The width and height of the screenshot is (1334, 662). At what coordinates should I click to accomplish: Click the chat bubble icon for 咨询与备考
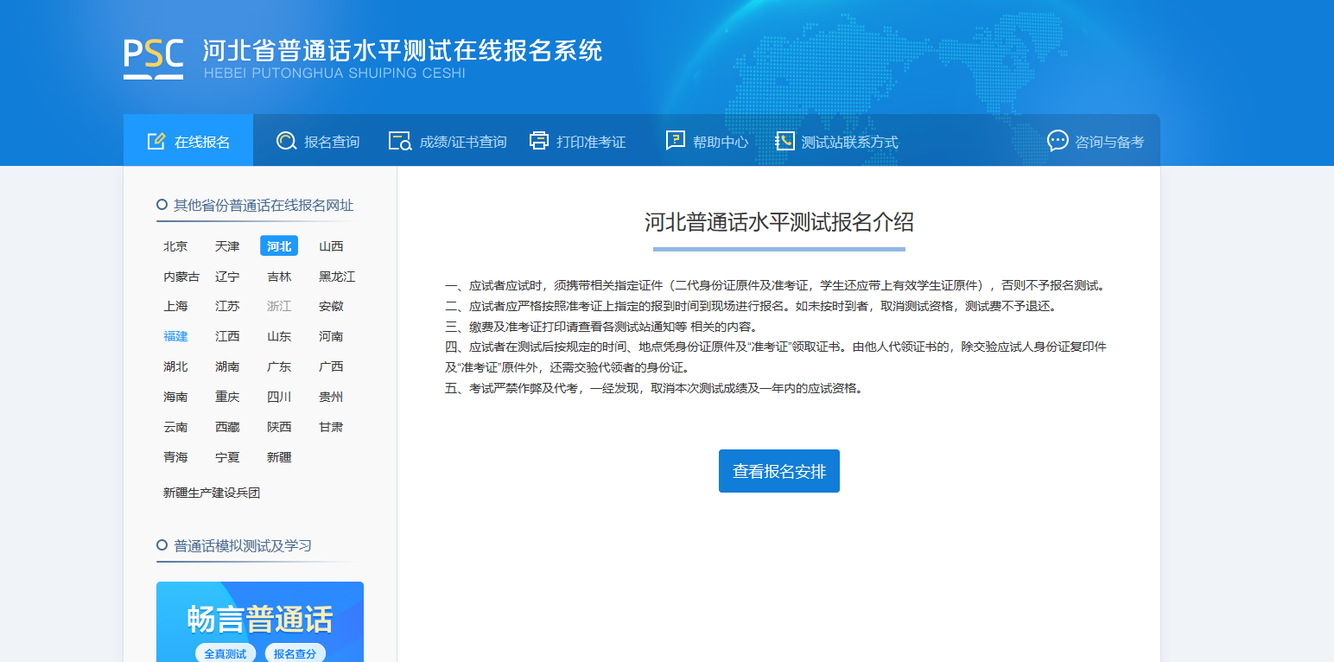coord(1058,141)
